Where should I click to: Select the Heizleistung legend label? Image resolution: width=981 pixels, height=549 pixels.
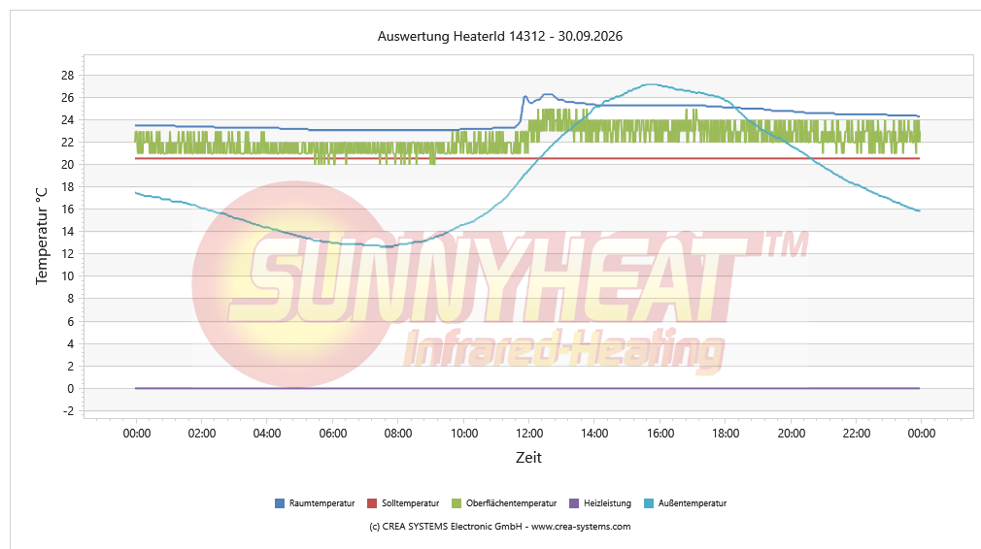607,503
